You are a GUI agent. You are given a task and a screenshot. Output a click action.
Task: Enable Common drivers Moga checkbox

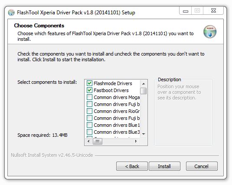(x=89, y=97)
